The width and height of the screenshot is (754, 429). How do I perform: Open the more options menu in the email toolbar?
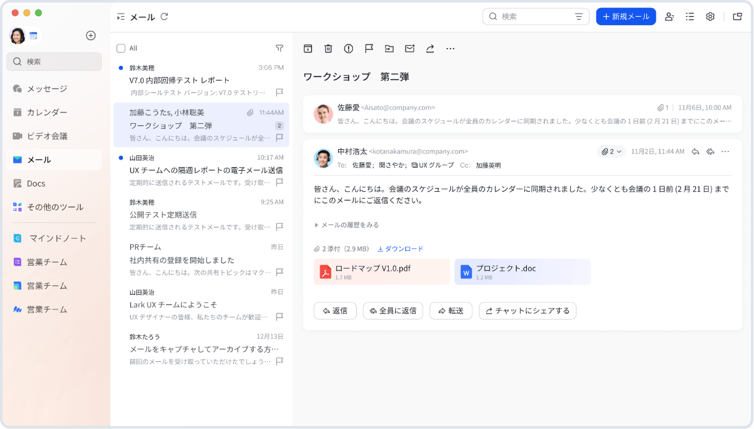coord(450,49)
